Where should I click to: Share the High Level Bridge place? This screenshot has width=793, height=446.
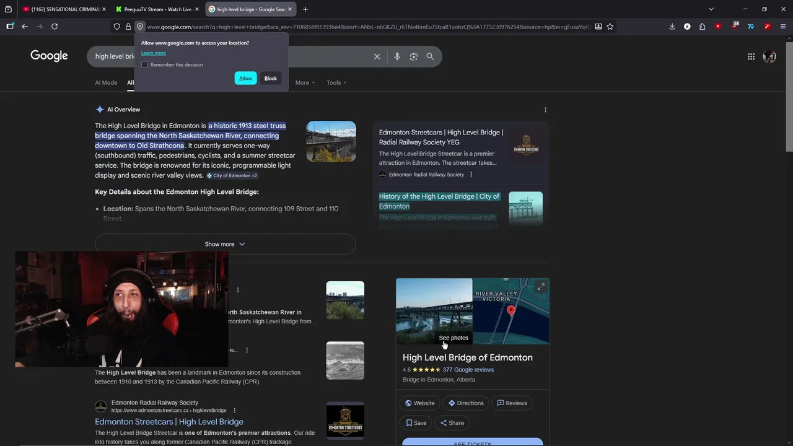click(452, 423)
